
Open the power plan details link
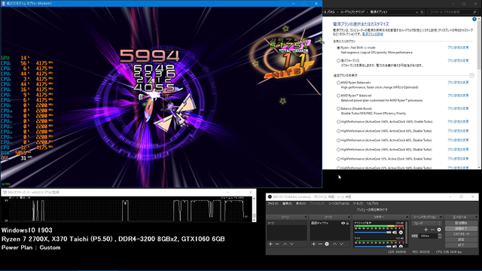pos(373,34)
